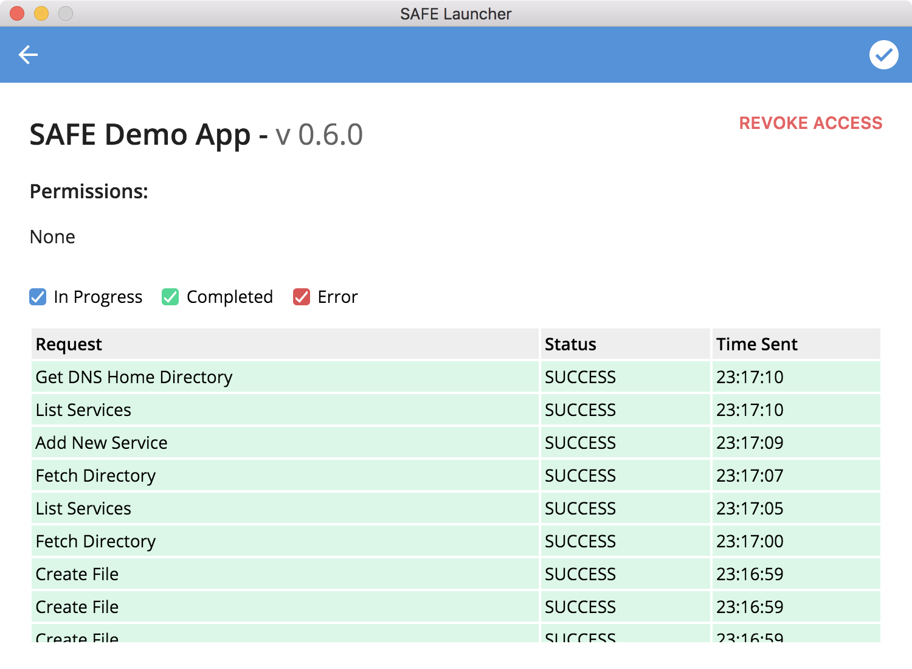This screenshot has width=912, height=669.
Task: Click the Request column header
Action: [285, 344]
